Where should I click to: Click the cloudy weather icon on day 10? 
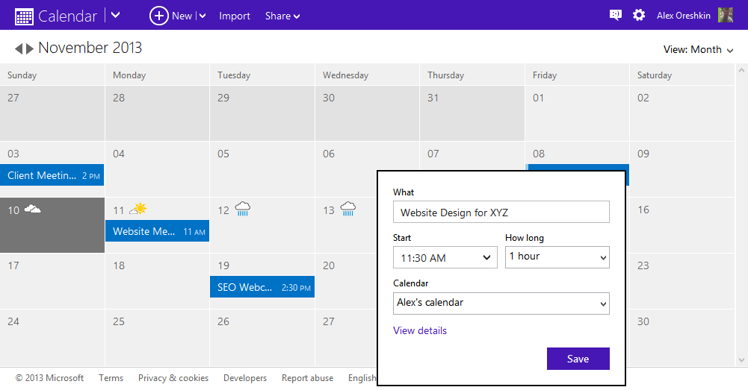32,209
